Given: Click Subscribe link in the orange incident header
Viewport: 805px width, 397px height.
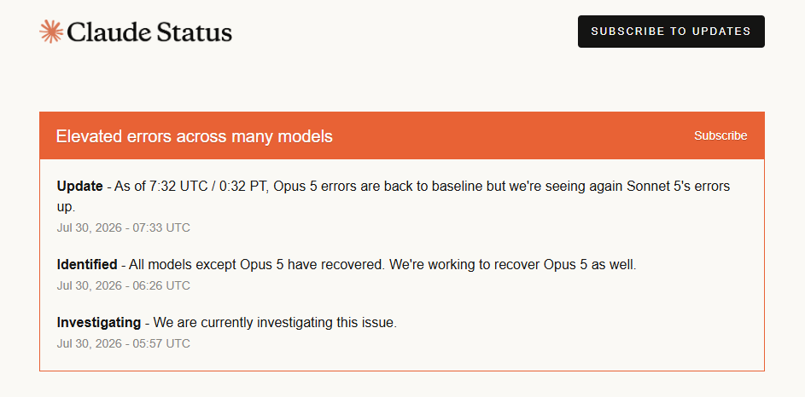Looking at the screenshot, I should [x=720, y=135].
